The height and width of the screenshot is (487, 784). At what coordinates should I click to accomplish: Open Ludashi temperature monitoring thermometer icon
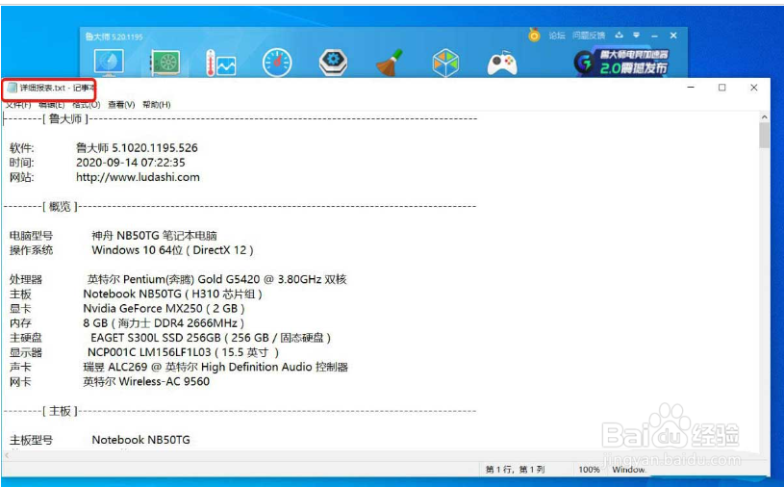[220, 63]
